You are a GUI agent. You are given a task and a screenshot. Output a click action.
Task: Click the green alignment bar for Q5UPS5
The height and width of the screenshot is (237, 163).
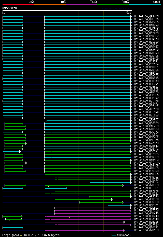[88, 174]
